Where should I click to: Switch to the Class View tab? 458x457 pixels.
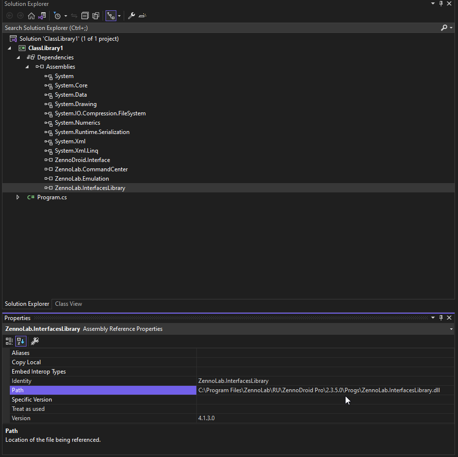(x=68, y=304)
